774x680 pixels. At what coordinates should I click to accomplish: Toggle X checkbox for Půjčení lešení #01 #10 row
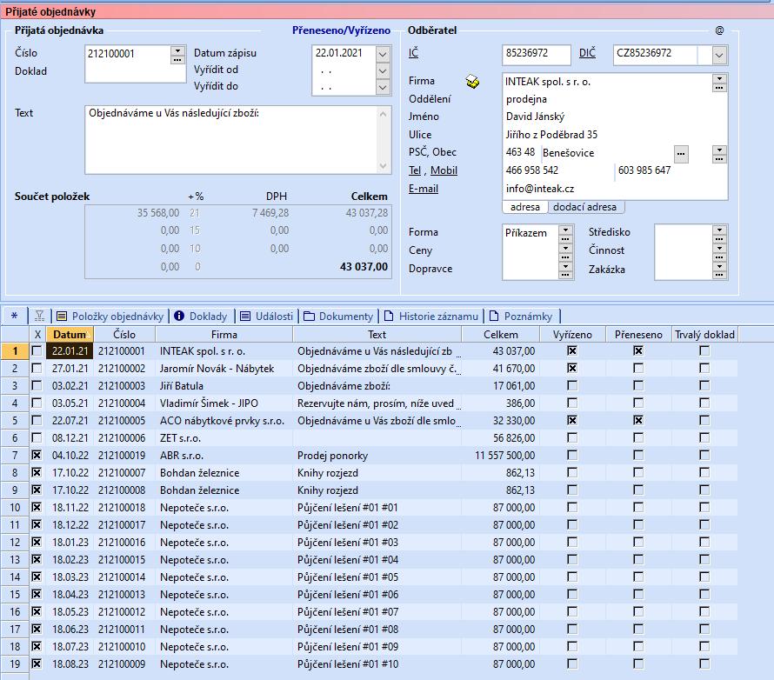click(x=37, y=663)
